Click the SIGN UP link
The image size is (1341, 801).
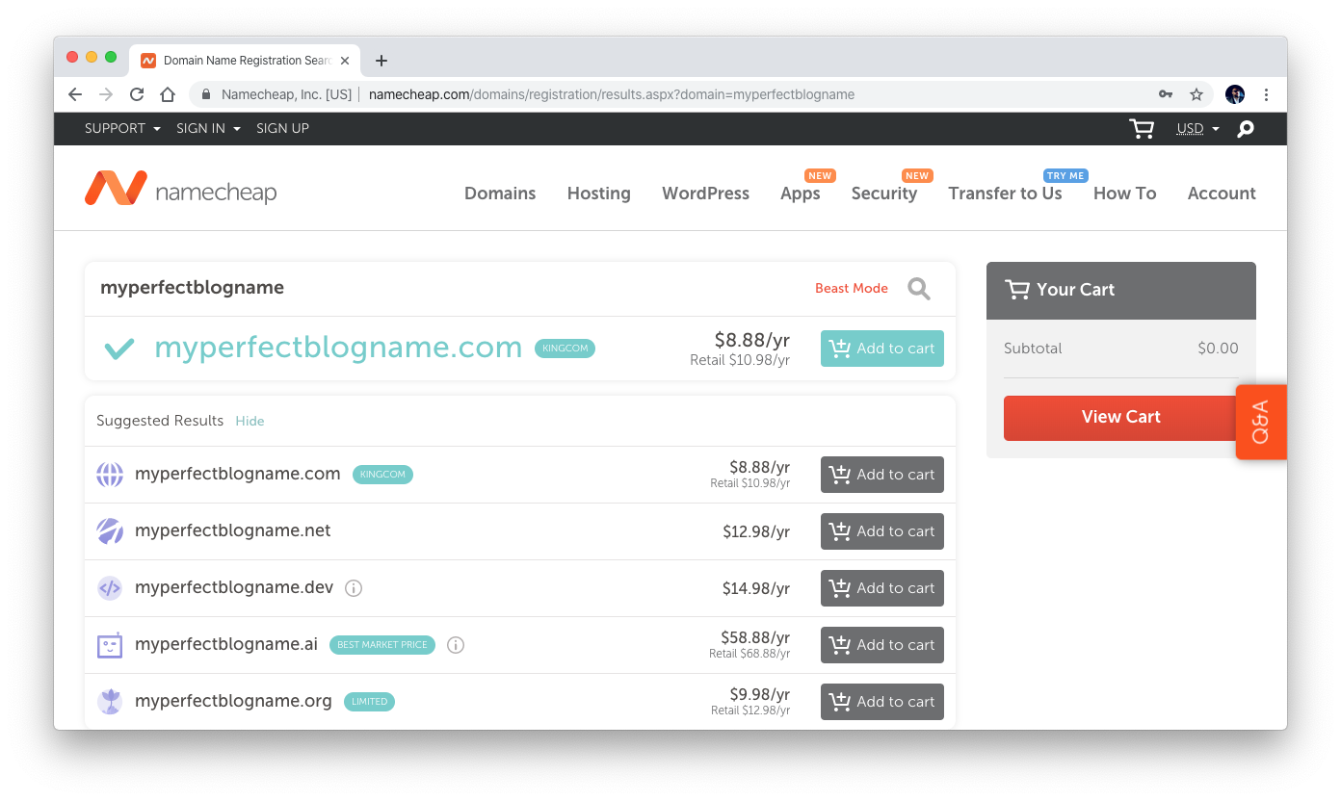pyautogui.click(x=282, y=129)
